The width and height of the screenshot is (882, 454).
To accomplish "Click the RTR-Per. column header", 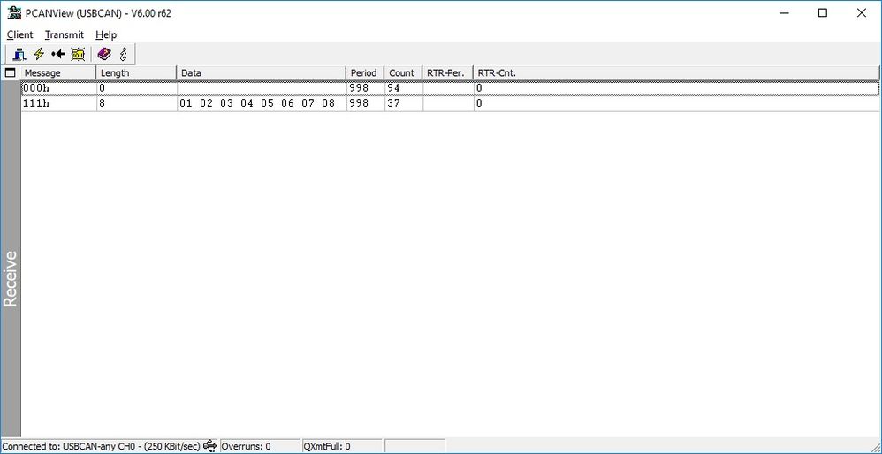I will tap(448, 73).
